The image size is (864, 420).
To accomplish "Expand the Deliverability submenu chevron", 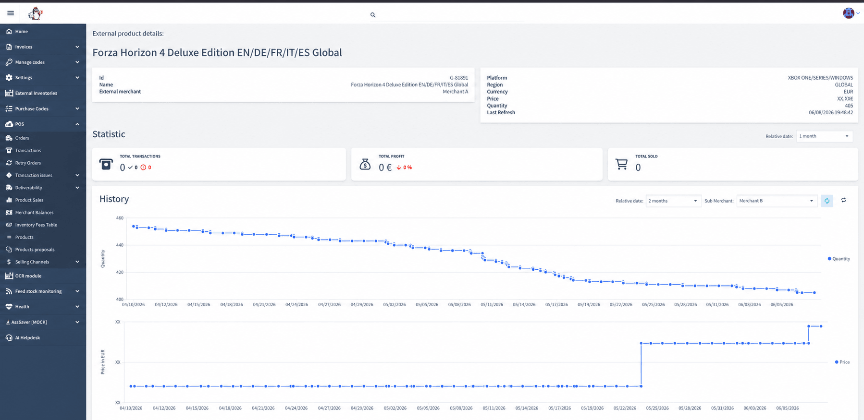I will (x=77, y=188).
